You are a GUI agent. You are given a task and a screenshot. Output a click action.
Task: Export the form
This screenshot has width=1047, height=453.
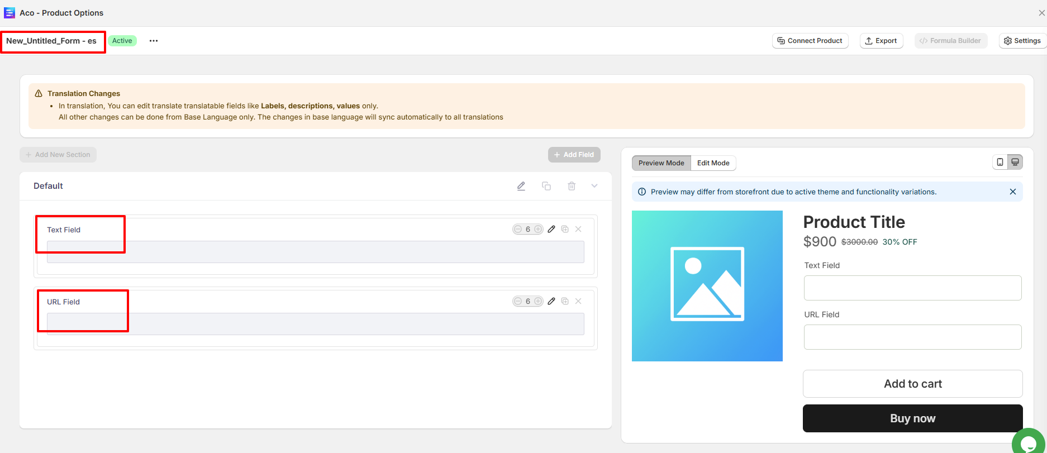pos(881,41)
